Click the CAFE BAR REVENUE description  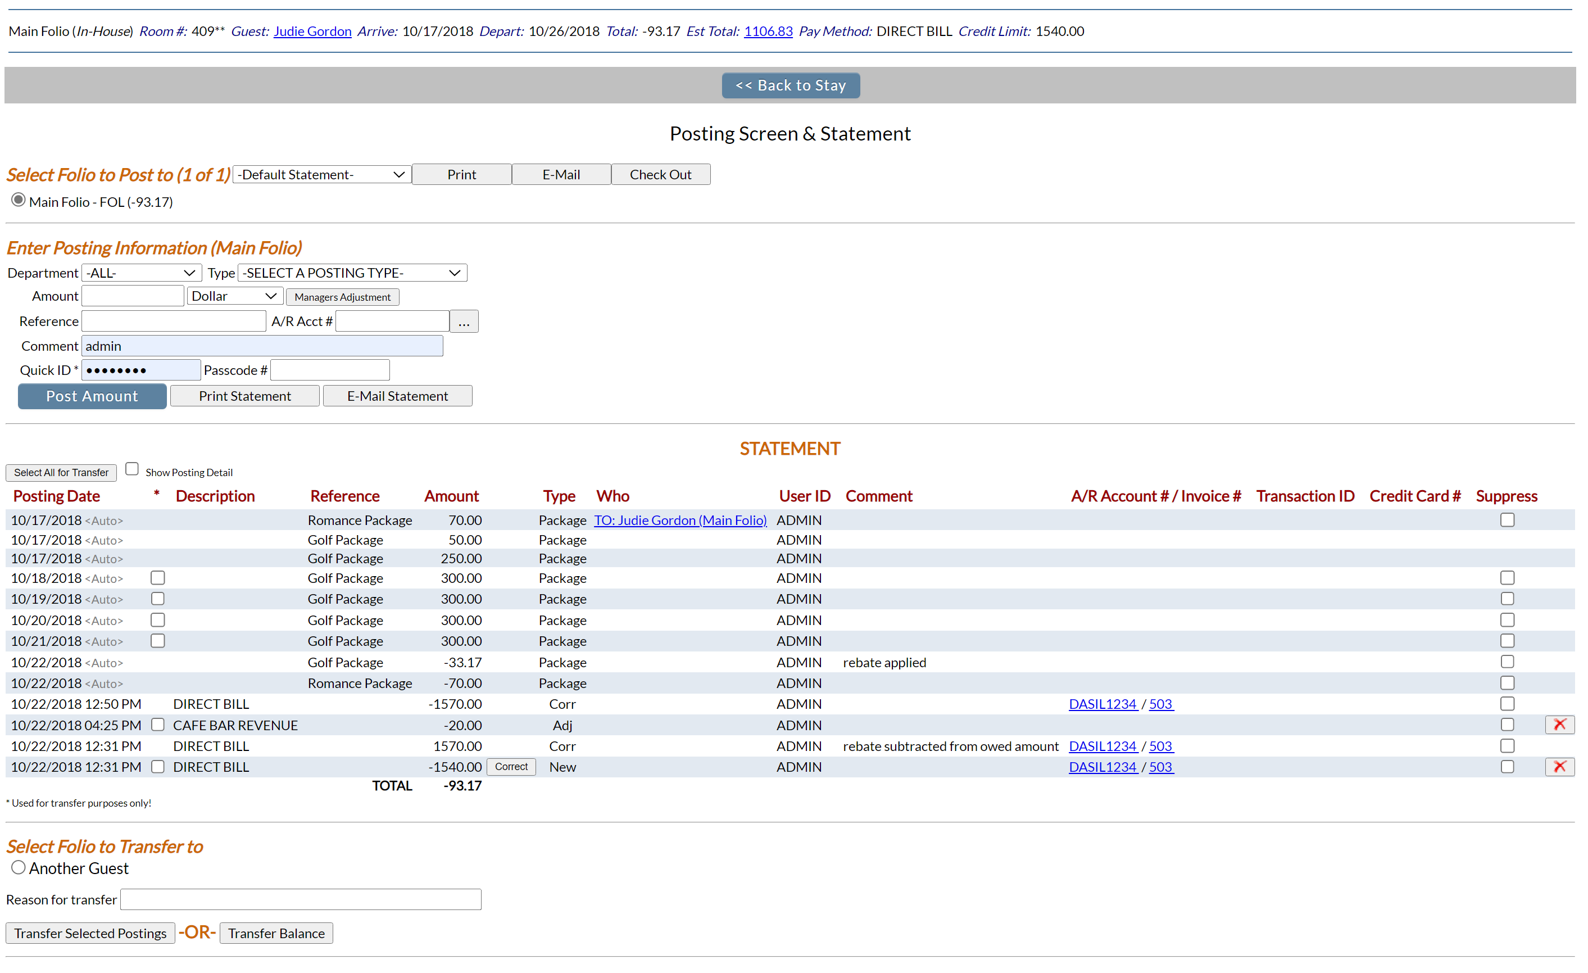pos(235,726)
